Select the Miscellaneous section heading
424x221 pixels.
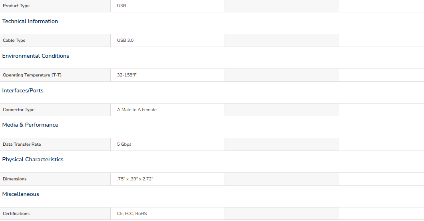(20, 194)
